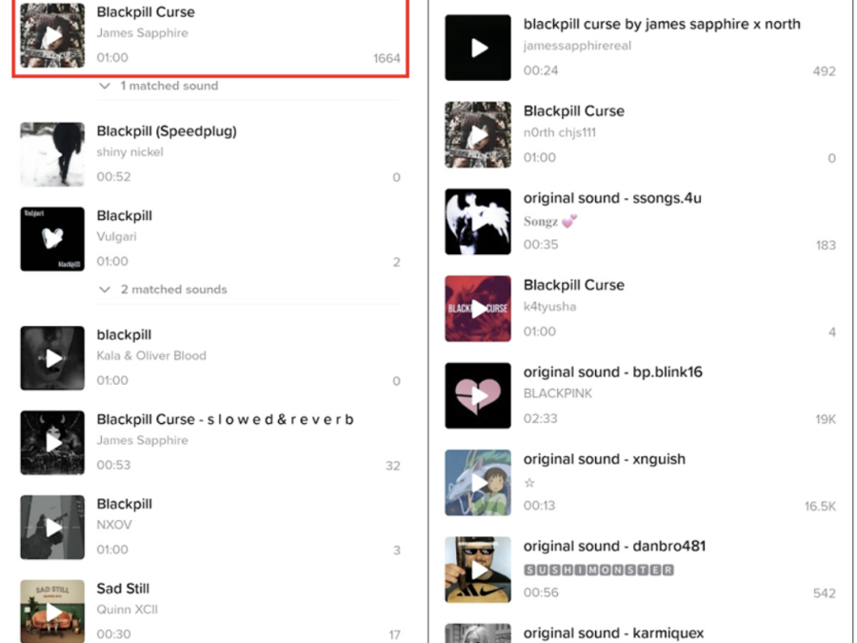Play Blackpill Curse by n0rth chjs111
Viewport: 857px width, 643px height.
pos(478,134)
